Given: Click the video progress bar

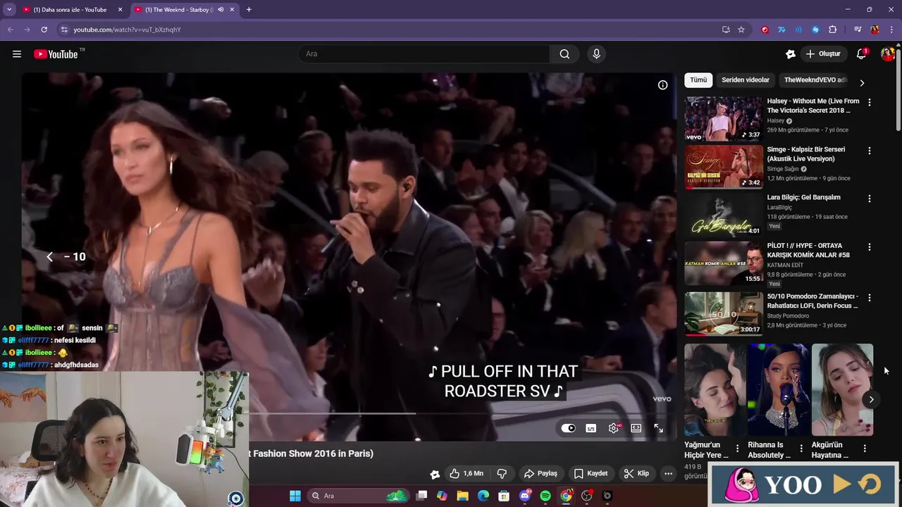Looking at the screenshot, I should click(349, 414).
